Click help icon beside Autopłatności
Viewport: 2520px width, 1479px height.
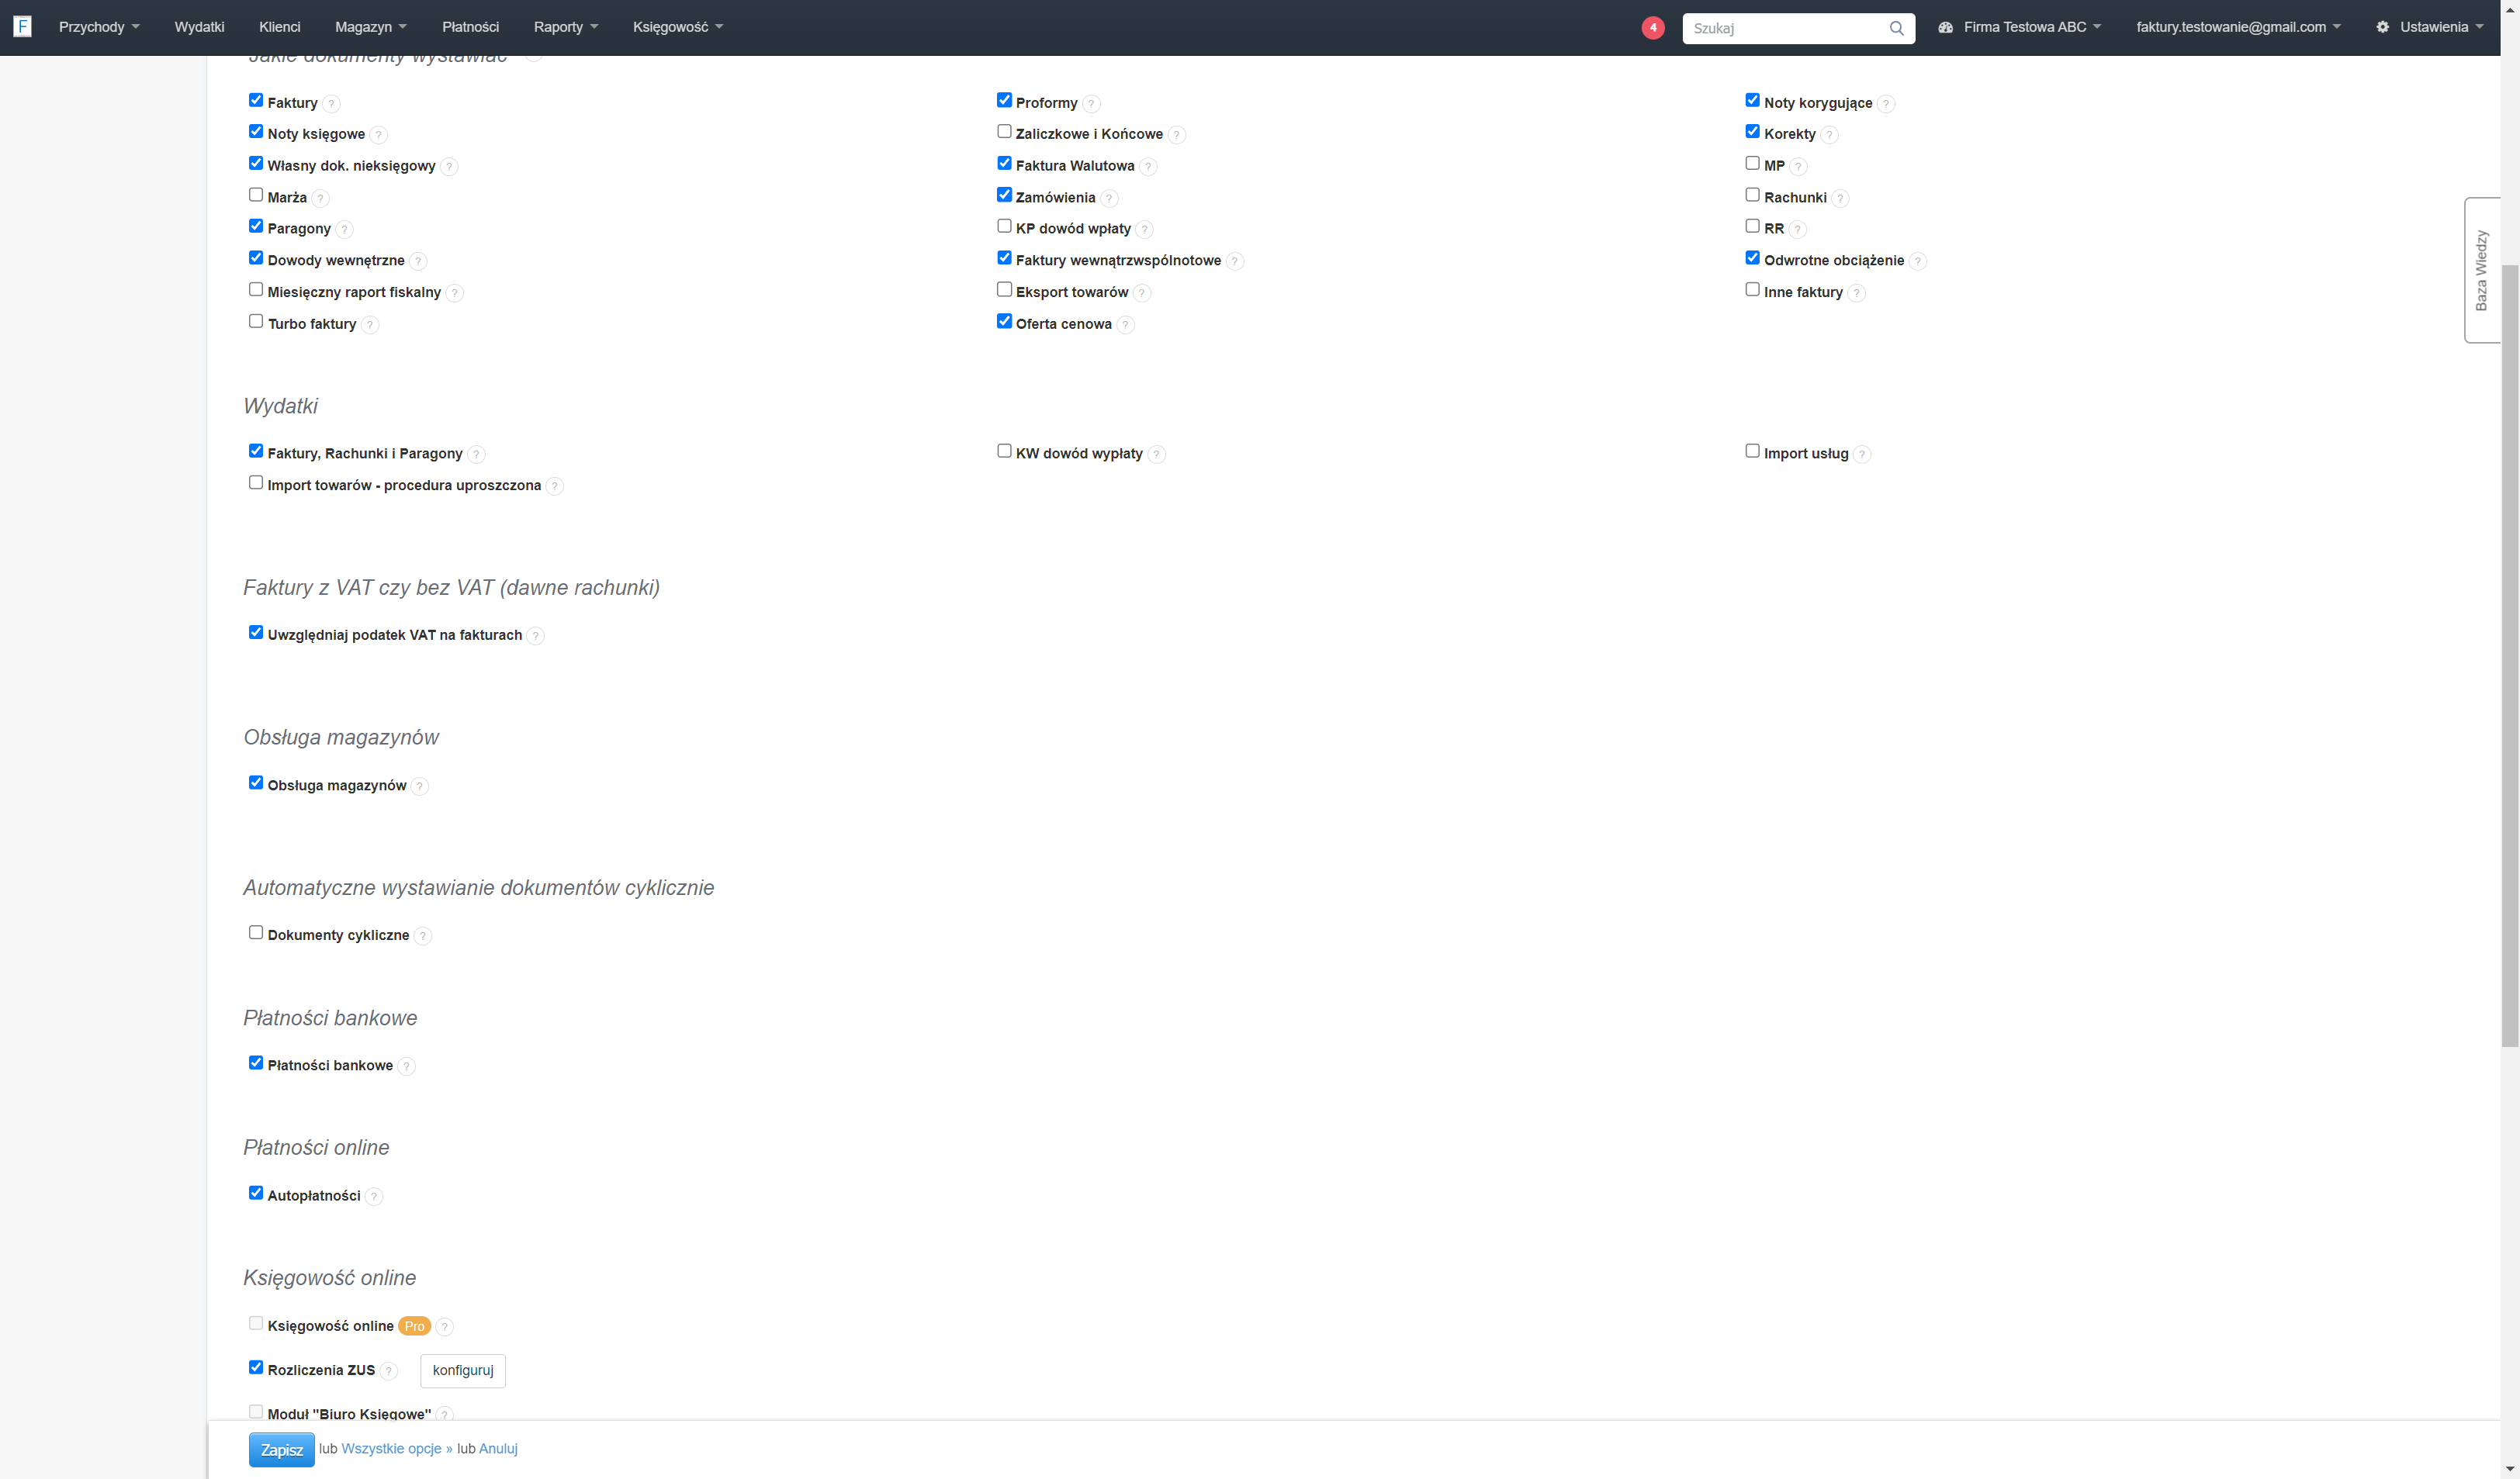click(374, 1197)
